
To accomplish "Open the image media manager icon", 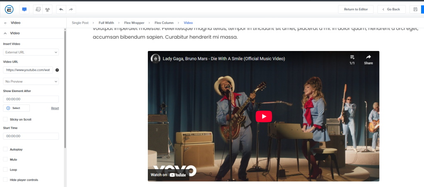I will [x=38, y=10].
